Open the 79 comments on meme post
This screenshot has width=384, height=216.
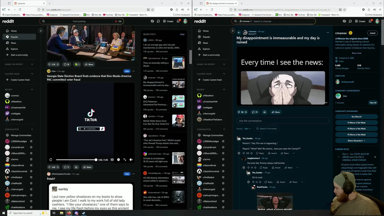[255, 112]
